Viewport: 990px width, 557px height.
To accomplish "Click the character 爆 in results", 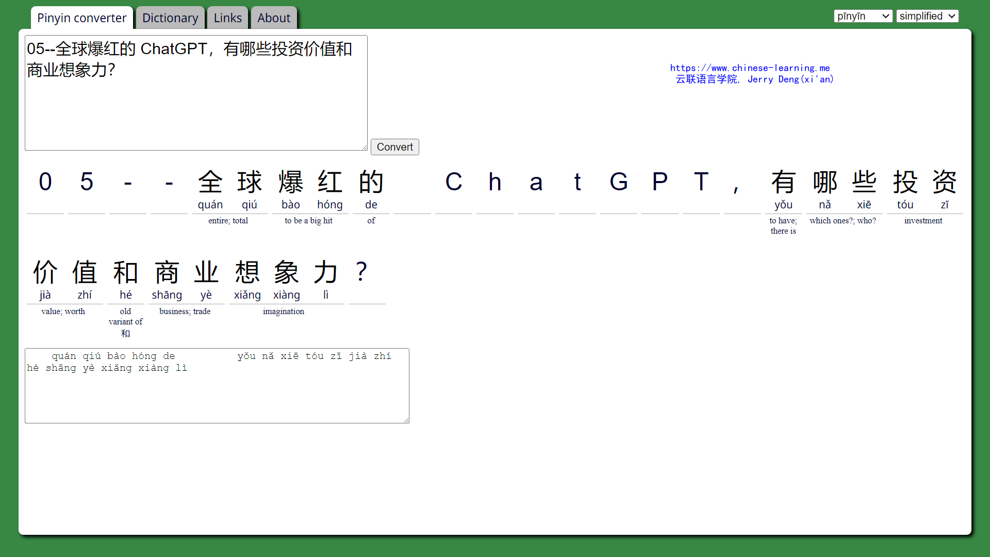I will [x=291, y=182].
